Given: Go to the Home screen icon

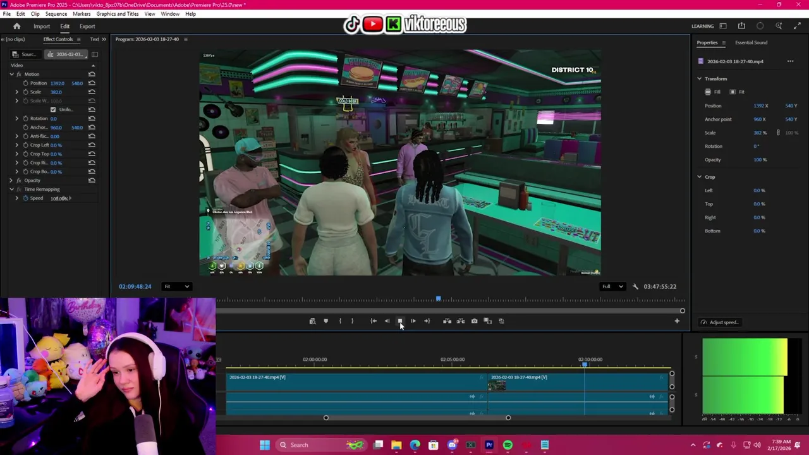Looking at the screenshot, I should tap(17, 26).
